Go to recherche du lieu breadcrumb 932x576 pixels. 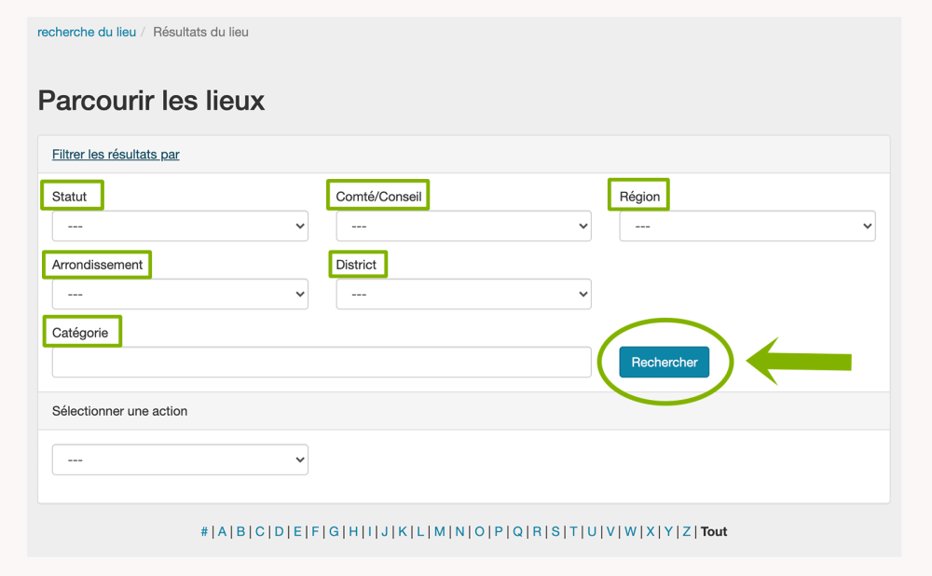(x=87, y=32)
